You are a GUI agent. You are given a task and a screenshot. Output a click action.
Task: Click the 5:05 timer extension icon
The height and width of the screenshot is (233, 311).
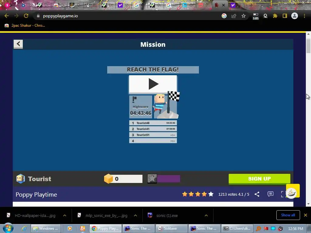pyautogui.click(x=256, y=16)
